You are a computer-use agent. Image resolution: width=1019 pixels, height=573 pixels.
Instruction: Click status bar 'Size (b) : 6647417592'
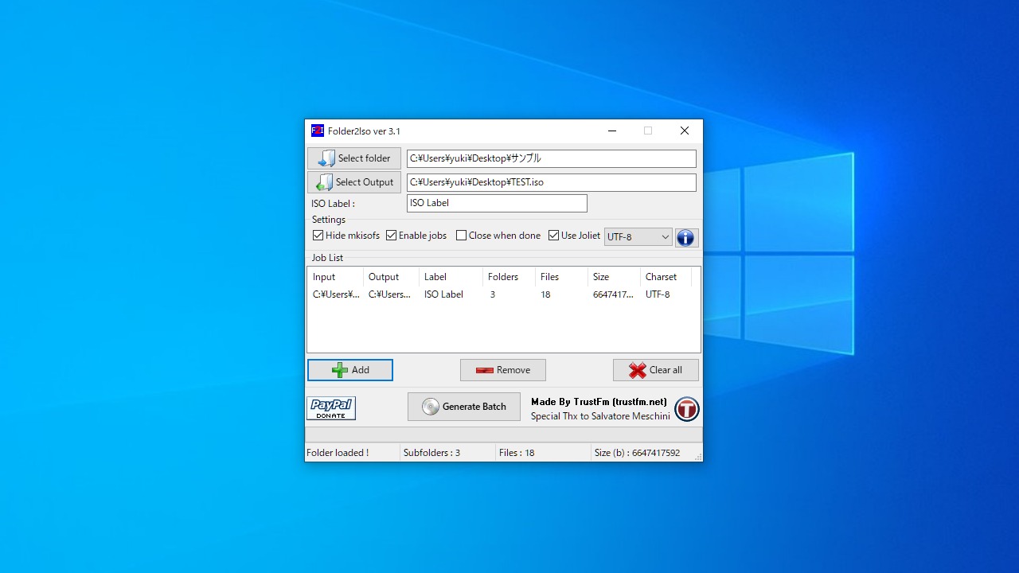637,453
